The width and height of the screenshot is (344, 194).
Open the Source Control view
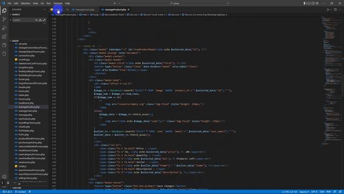click(x=4, y=19)
